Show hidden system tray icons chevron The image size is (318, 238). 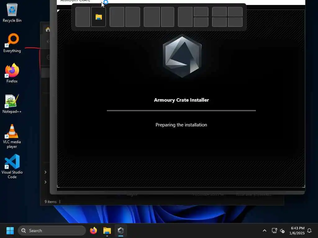click(265, 231)
